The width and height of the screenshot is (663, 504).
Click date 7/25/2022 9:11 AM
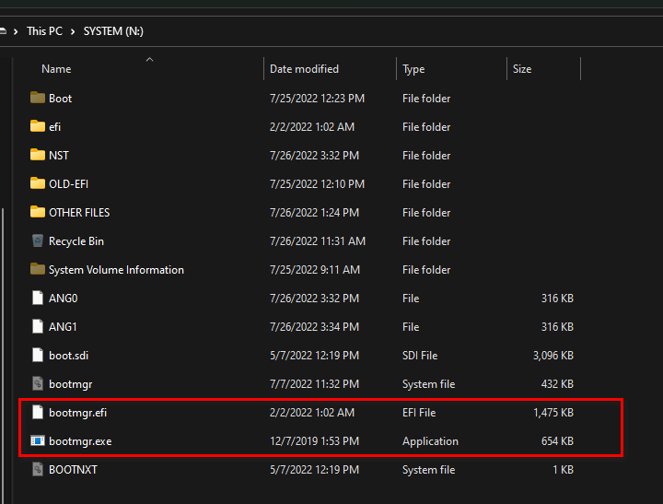[315, 270]
